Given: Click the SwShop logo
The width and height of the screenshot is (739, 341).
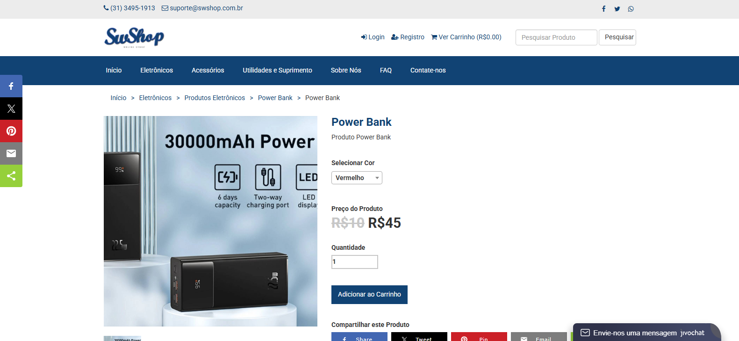Looking at the screenshot, I should [x=134, y=37].
